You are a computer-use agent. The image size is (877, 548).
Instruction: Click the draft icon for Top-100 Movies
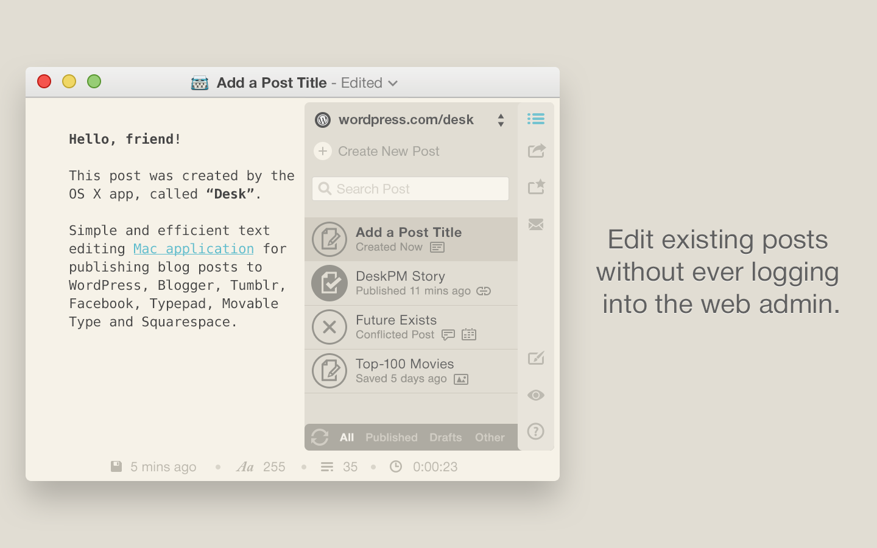pos(329,371)
